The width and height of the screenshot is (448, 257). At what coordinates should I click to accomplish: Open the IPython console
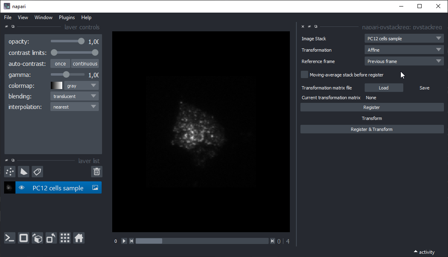point(10,238)
